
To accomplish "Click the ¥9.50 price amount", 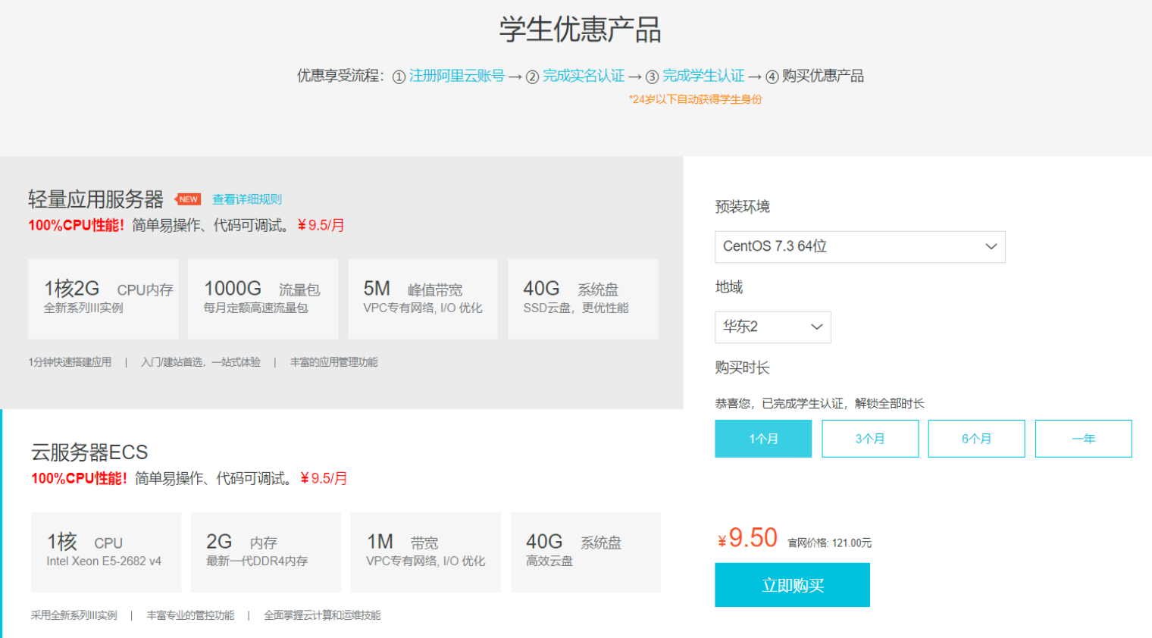I will [747, 538].
